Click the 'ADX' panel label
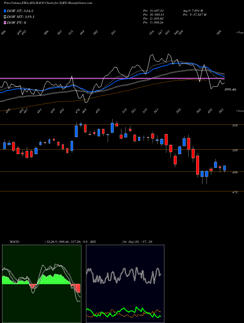244x323 pixels. click(x=93, y=242)
